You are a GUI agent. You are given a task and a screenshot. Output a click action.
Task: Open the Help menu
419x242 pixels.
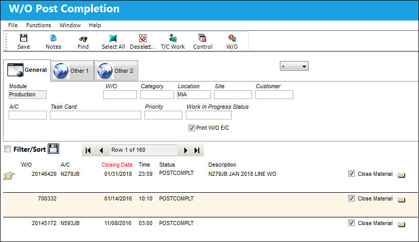click(x=95, y=25)
